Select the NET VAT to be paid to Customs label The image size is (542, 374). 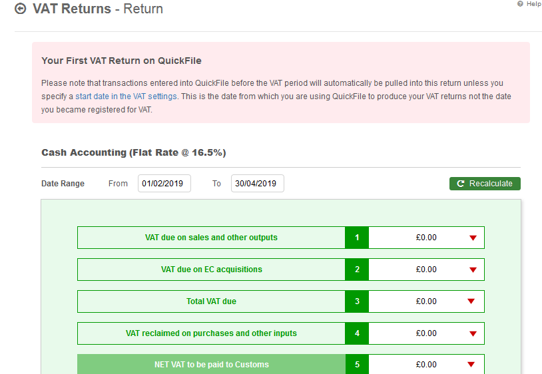211,365
